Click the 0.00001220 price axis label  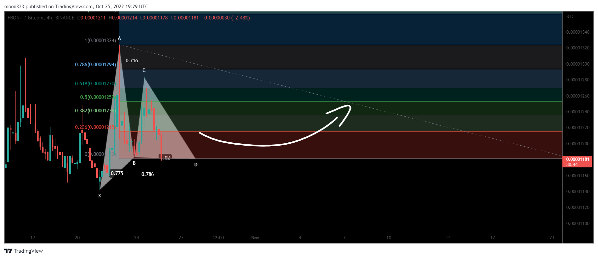578,128
